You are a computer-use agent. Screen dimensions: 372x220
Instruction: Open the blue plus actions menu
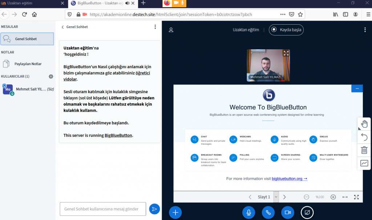[175, 212]
